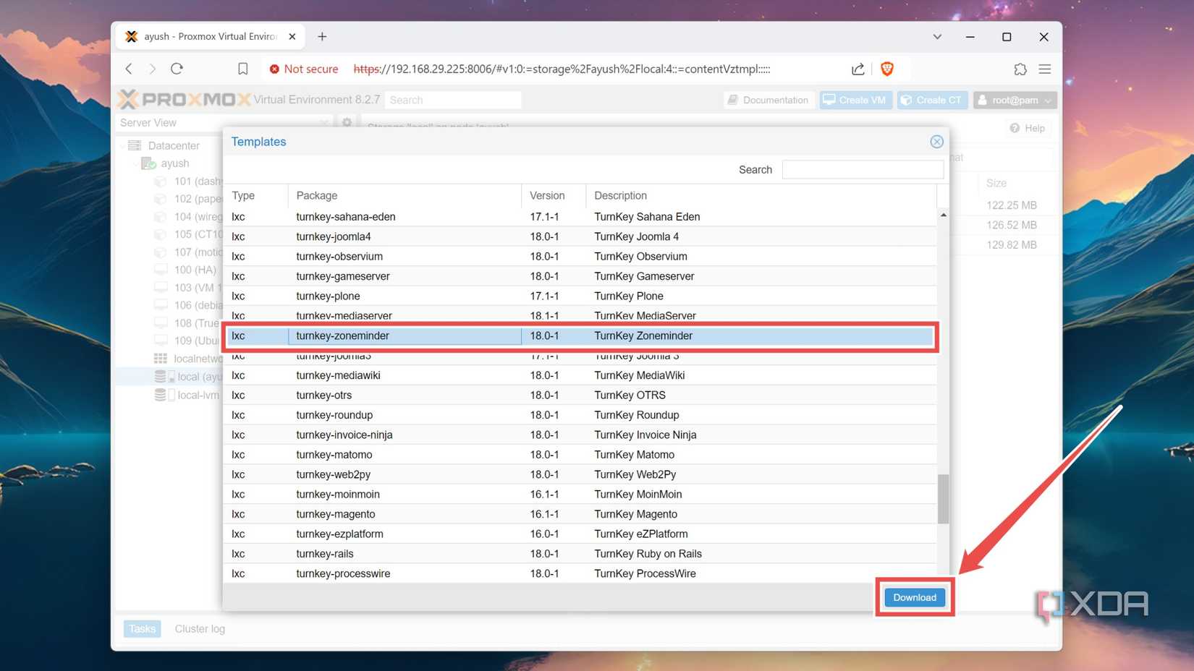This screenshot has width=1194, height=671.
Task: Go back in the browser
Action: click(x=129, y=69)
